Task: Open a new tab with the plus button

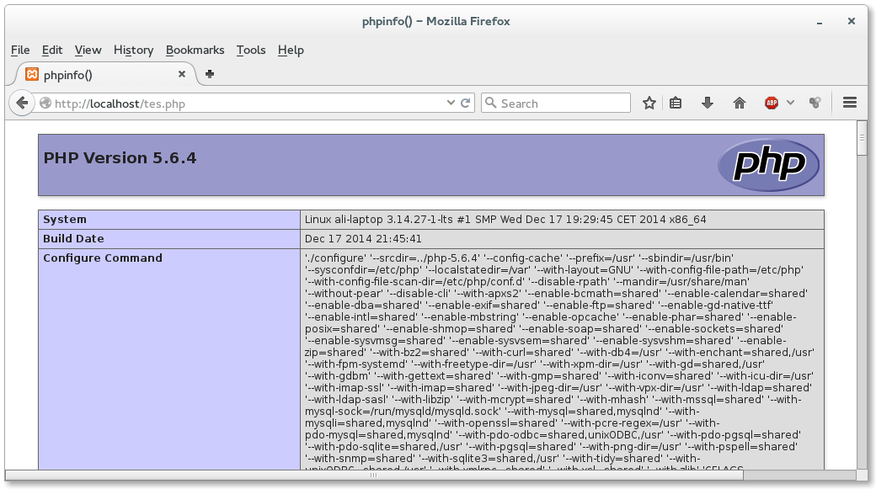Action: point(210,74)
